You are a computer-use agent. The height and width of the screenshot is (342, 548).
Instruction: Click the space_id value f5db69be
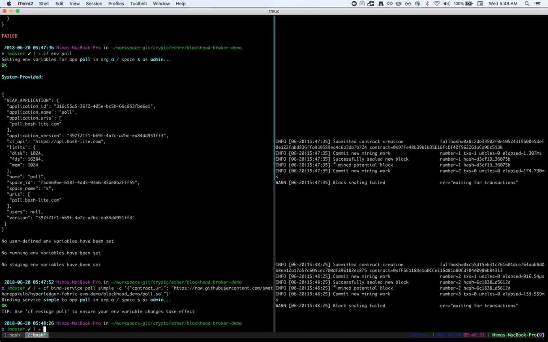tap(89, 183)
